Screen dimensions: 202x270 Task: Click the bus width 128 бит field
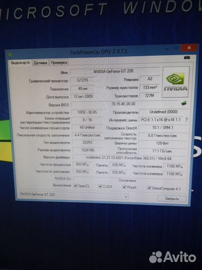click(x=162, y=143)
